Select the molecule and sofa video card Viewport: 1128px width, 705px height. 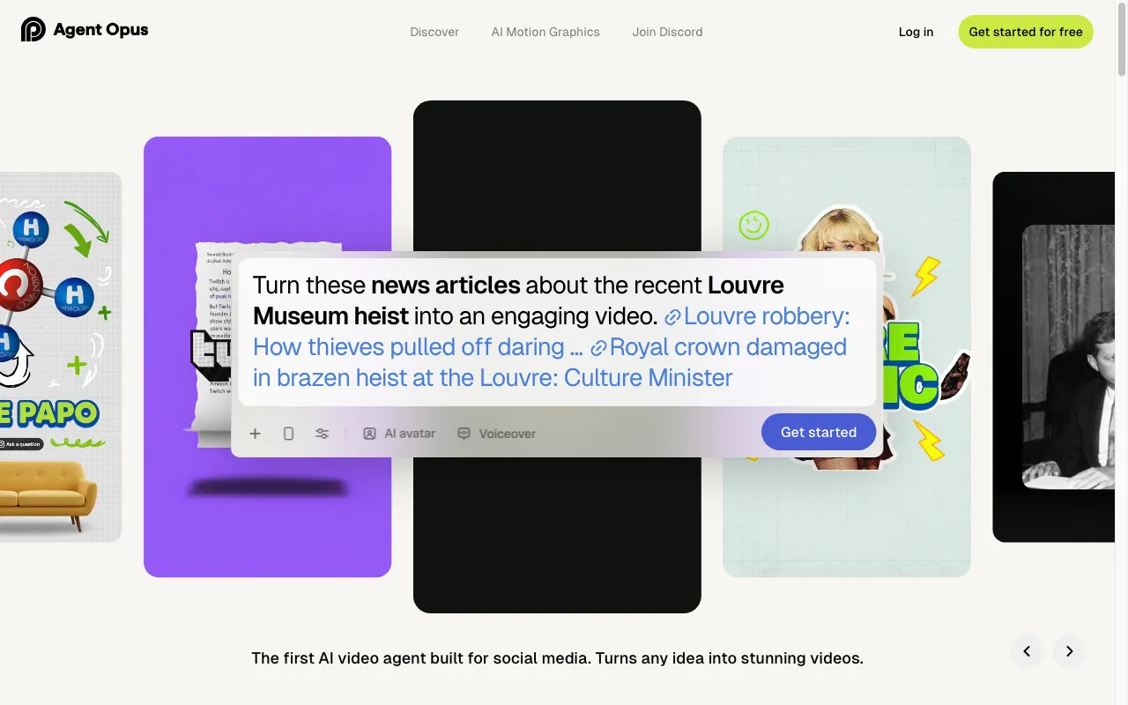coord(60,357)
